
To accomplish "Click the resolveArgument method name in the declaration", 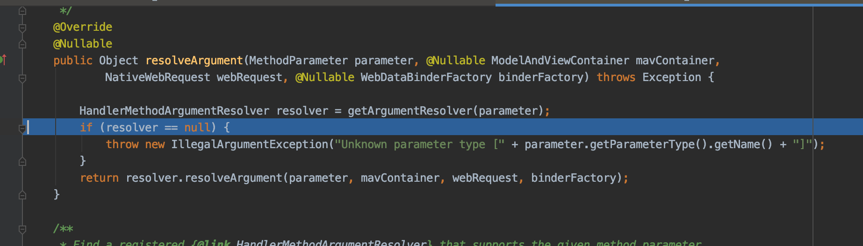I will [194, 61].
